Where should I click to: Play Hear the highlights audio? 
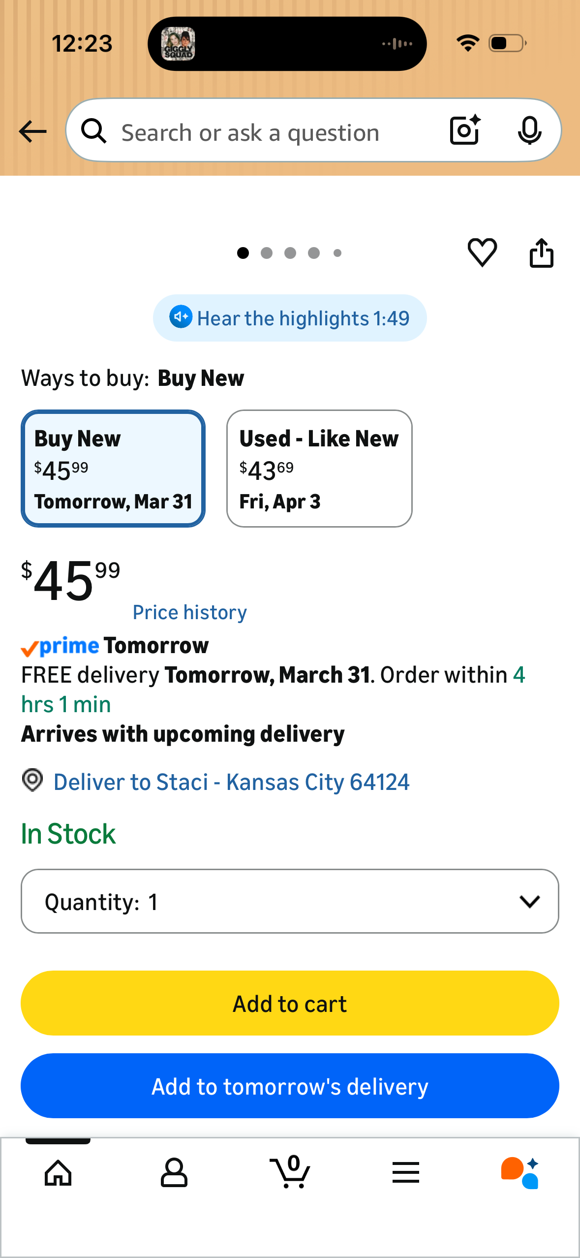290,318
